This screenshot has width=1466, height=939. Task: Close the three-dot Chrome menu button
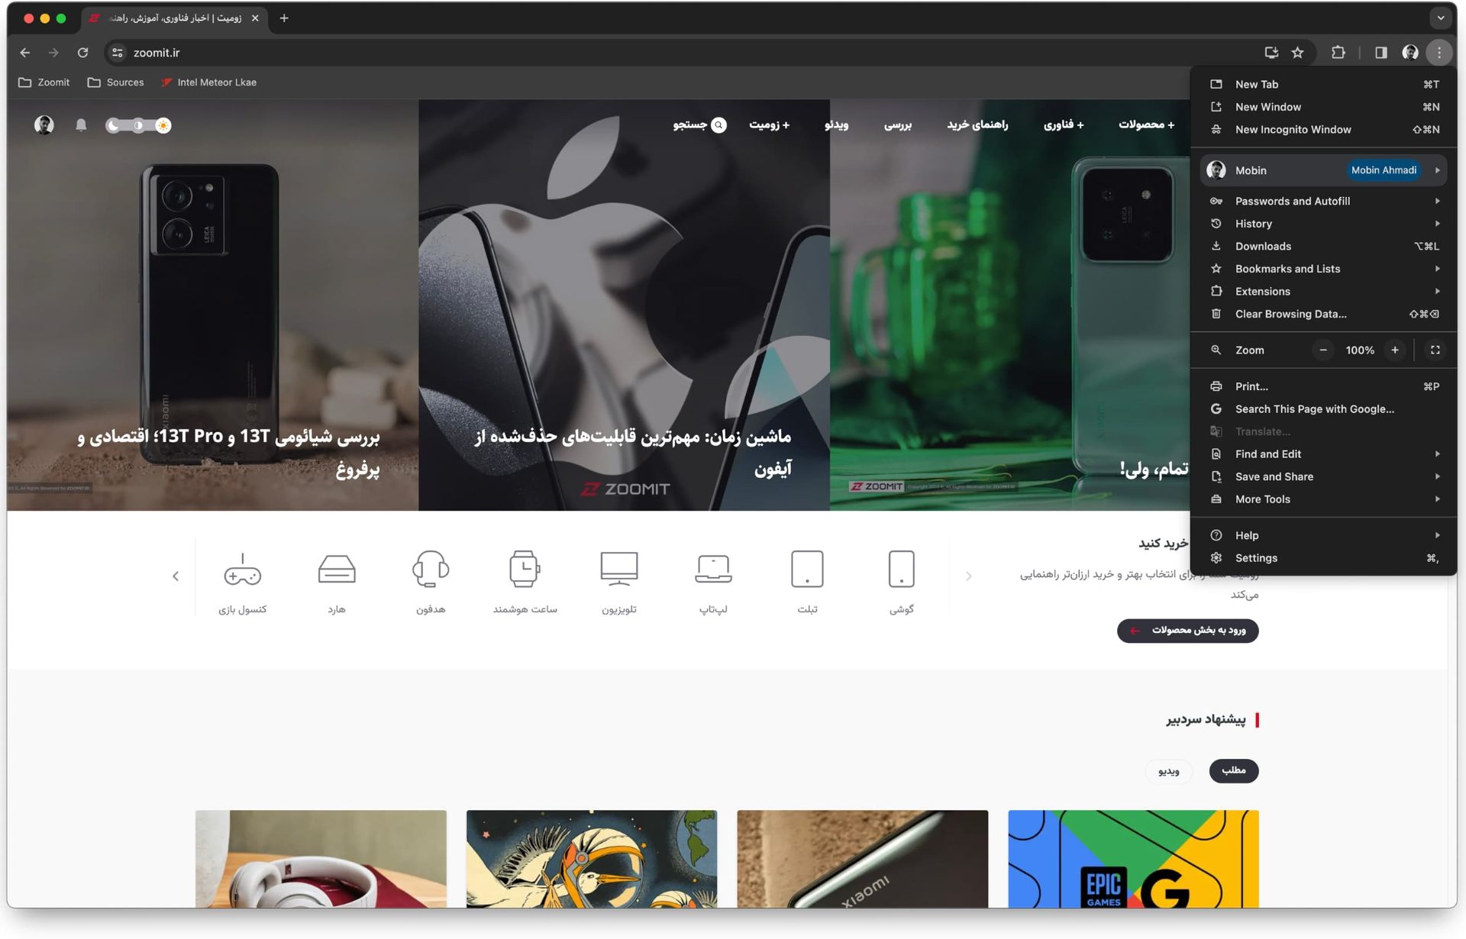coord(1439,53)
